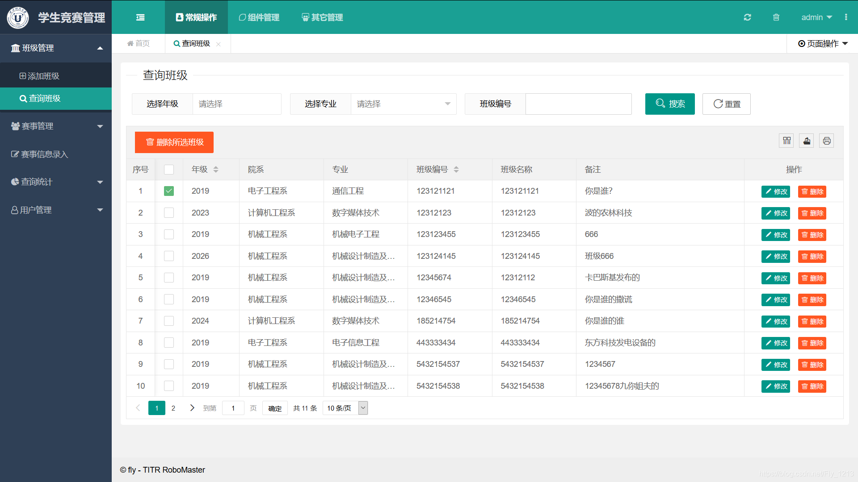Image resolution: width=858 pixels, height=482 pixels.
Task: Click 删除所选班级 button
Action: coord(174,142)
